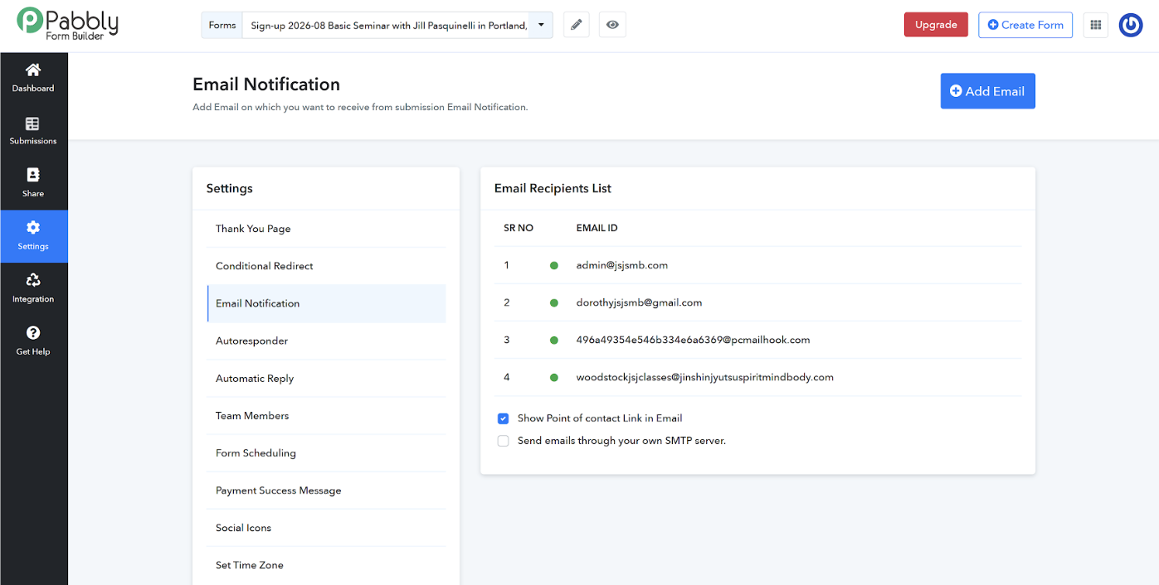Expand the form selector dropdown arrow
Image resolution: width=1159 pixels, height=585 pixels.
[541, 25]
